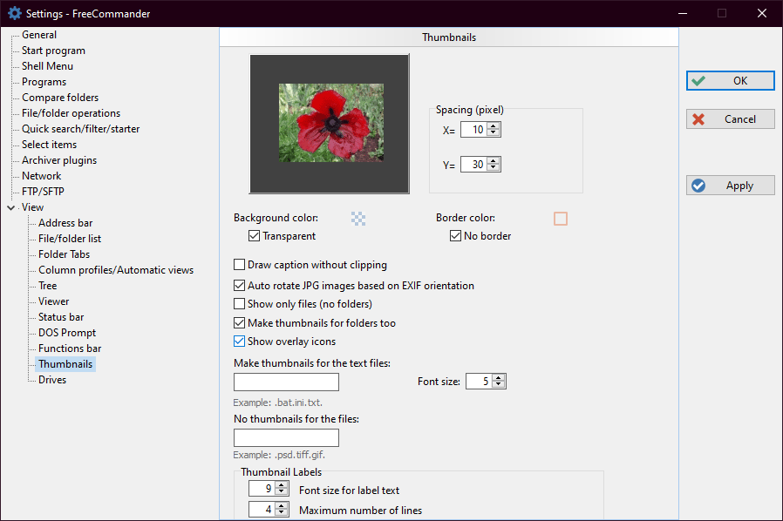Click the poppy flower thumbnail preview
Image resolution: width=783 pixels, height=521 pixels.
coord(330,123)
